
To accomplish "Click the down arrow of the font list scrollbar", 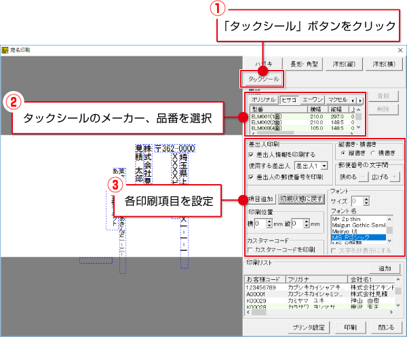I will coord(389,241).
